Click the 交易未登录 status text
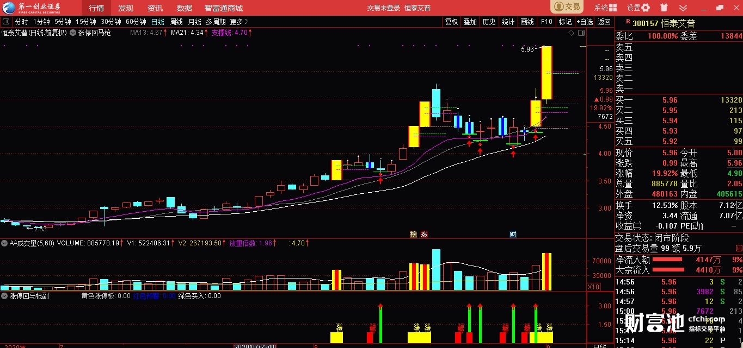Viewport: 743px width, 348px height. (383, 8)
